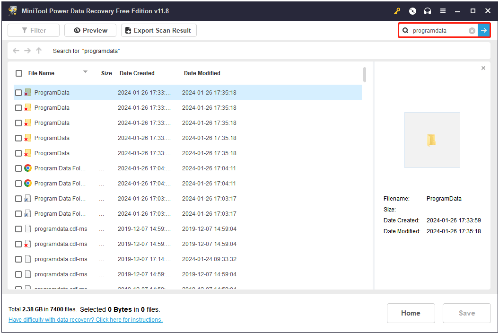Click the Save button
499x334 pixels.
tap(467, 313)
